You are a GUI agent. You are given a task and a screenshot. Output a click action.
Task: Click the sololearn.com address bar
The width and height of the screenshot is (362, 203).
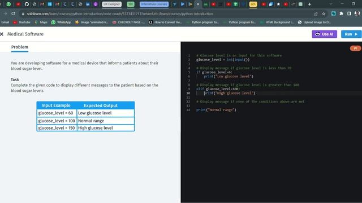120,14
